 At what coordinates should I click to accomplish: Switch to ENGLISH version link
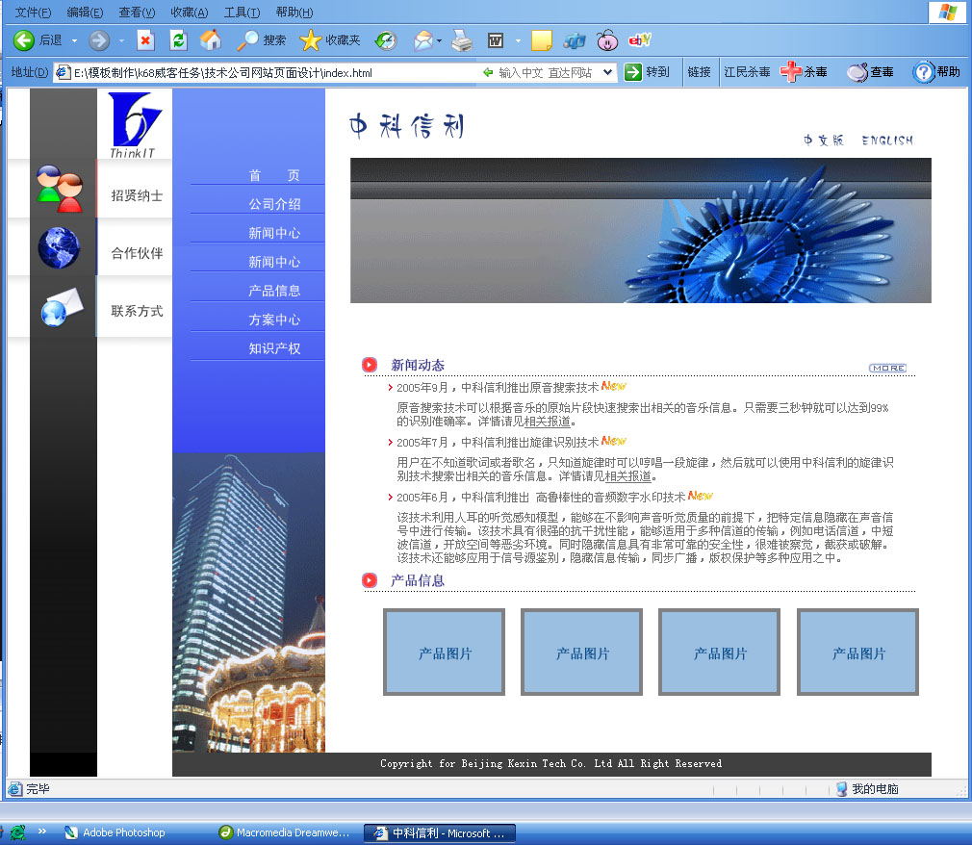click(x=887, y=141)
